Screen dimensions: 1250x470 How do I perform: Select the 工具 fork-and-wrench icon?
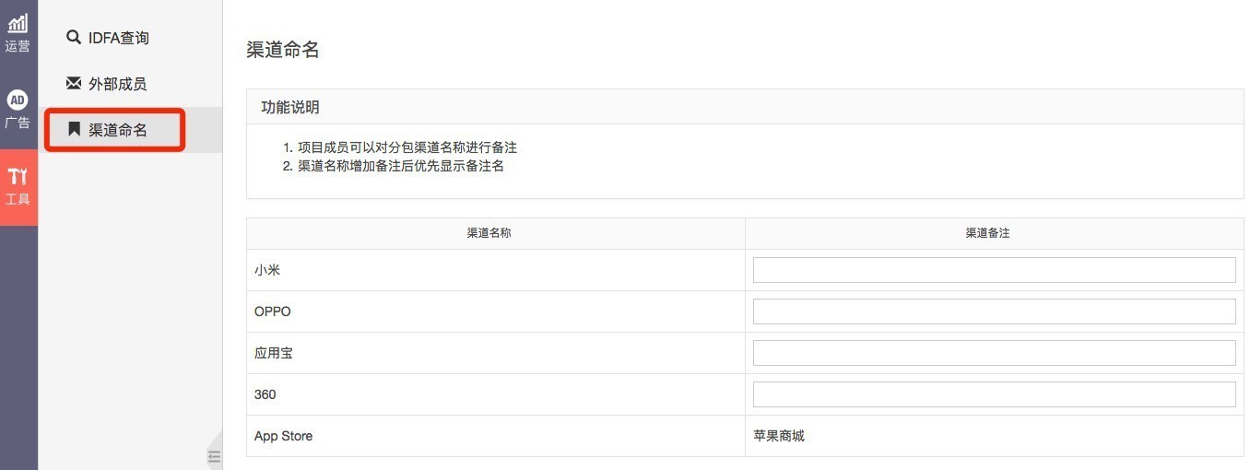click(x=18, y=176)
